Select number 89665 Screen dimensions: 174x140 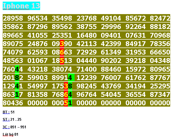point(13,35)
